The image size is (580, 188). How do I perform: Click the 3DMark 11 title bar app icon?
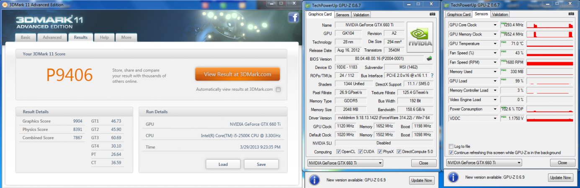(x=4, y=5)
